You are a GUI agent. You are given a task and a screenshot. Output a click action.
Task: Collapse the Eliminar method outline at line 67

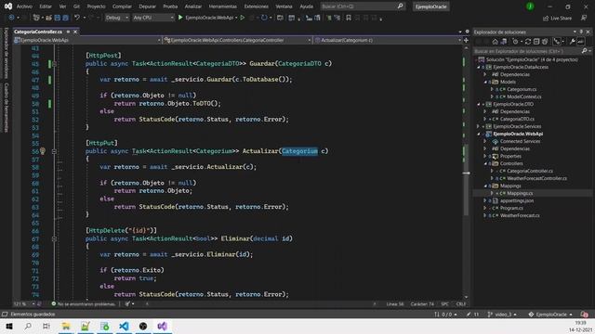coord(54,238)
